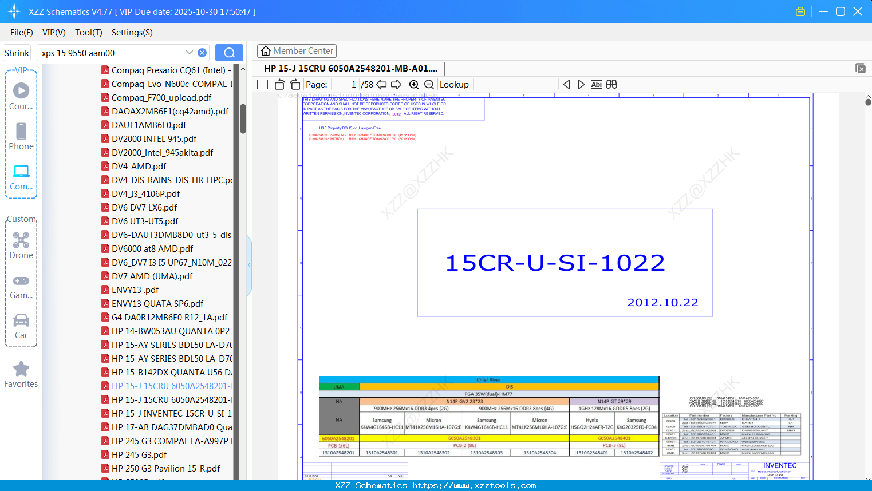Screen dimensions: 872x491
Task: Open the Member Center button
Action: 297,51
